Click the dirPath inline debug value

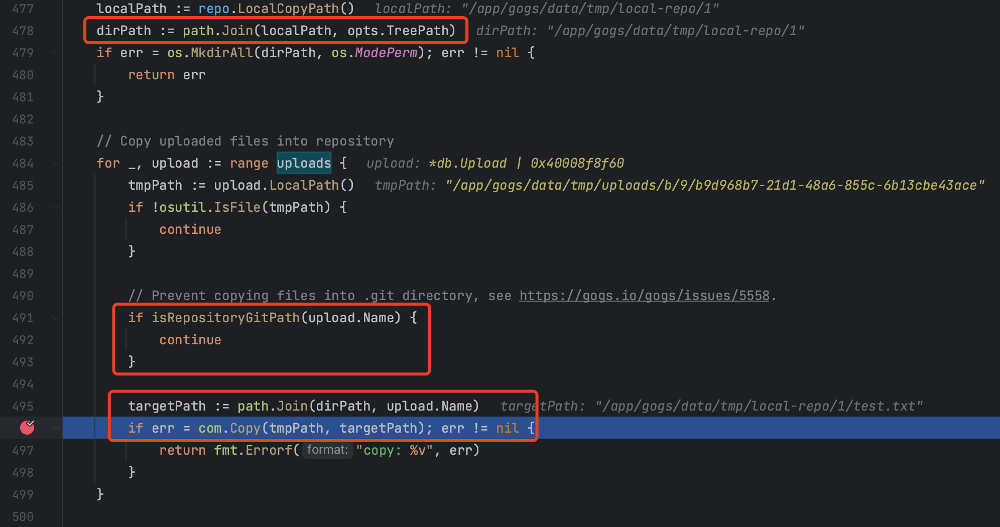point(640,31)
